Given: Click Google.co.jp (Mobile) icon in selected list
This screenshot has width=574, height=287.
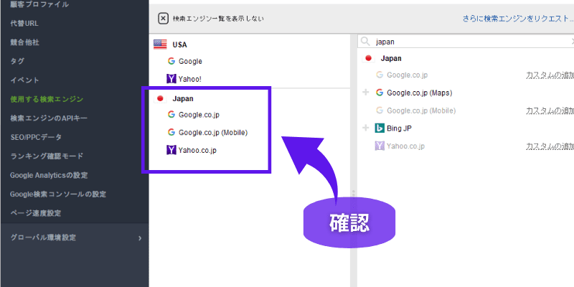Looking at the screenshot, I should click(x=171, y=132).
